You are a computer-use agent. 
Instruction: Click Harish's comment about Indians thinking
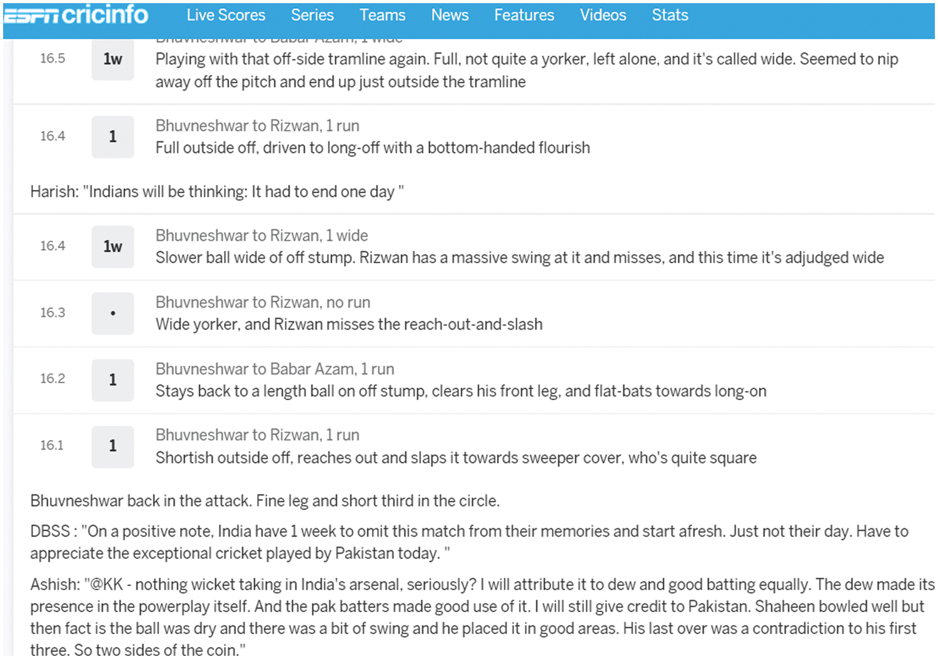pos(216,192)
